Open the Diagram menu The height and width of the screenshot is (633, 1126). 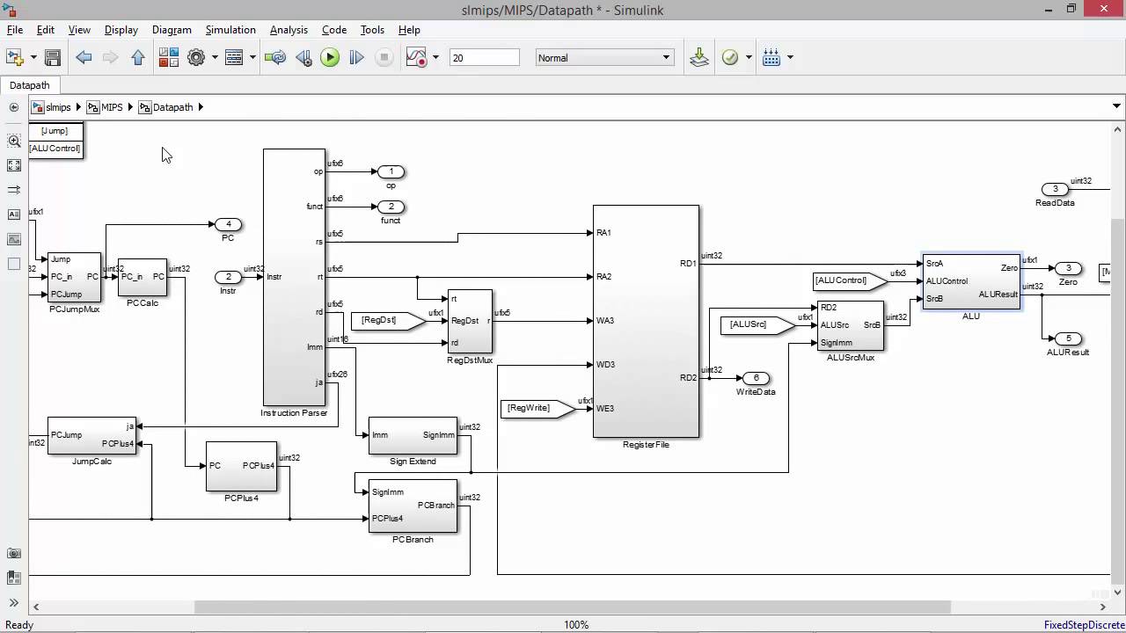coord(172,29)
